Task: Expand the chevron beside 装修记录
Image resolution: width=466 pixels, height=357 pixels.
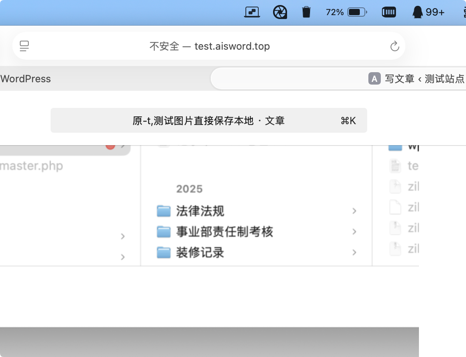Action: click(x=354, y=252)
